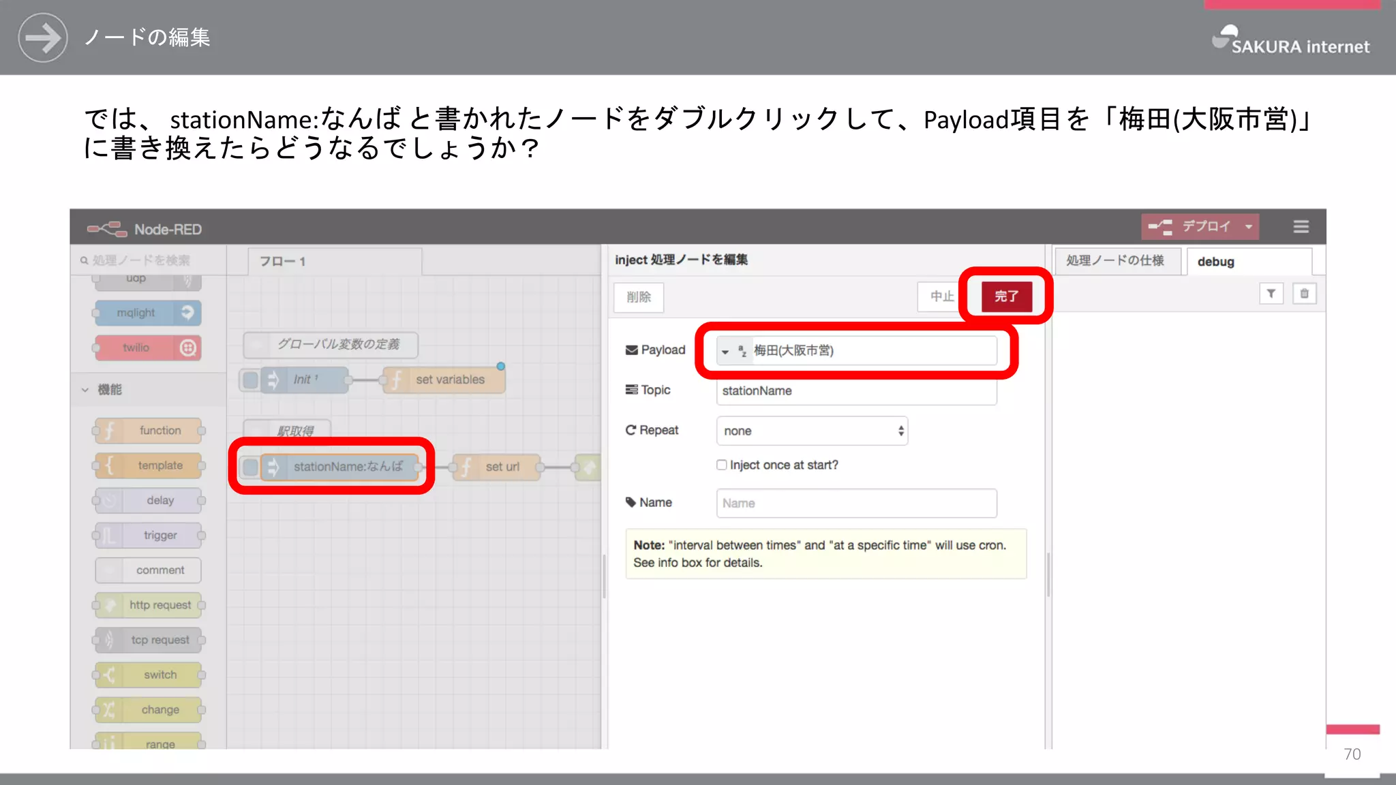Screen dimensions: 1396x785
Task: Open the Node-RED hamburger menu
Action: 1301,226
